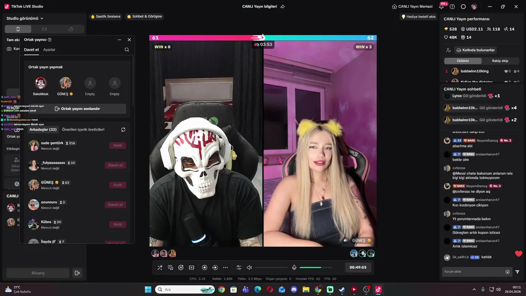Open the help question-mark icon

click(x=452, y=7)
